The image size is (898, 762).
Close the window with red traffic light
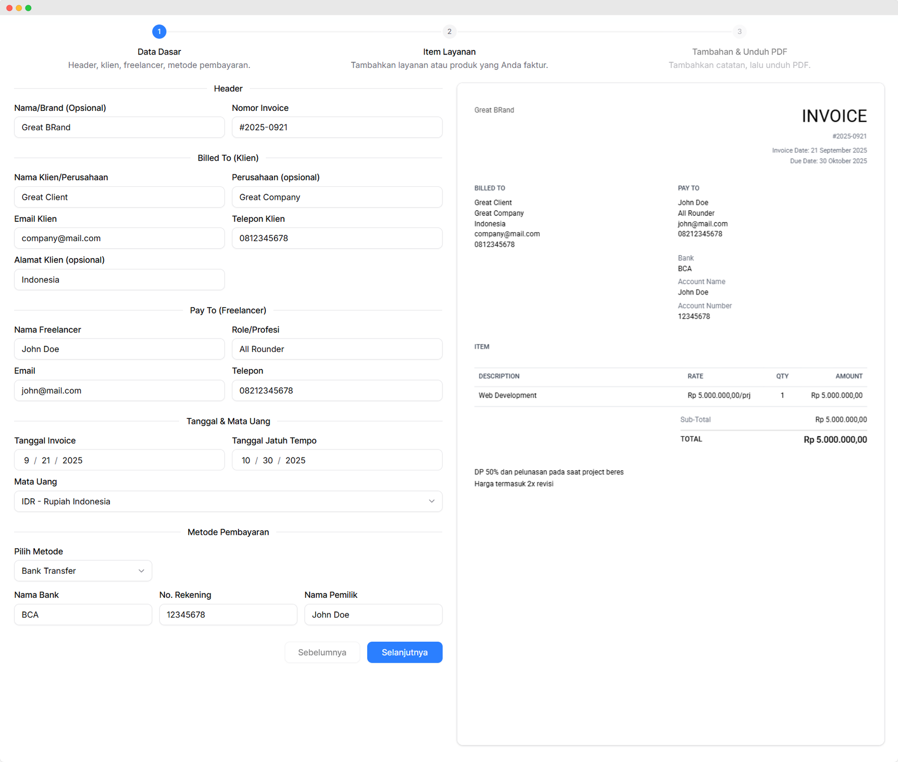coord(8,7)
